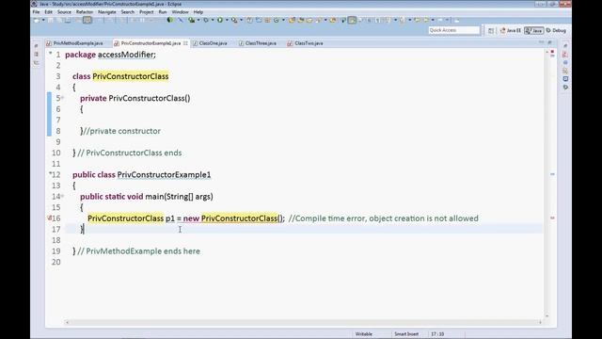Click the Open Perspective icon
The image size is (602, 339).
[x=491, y=30]
